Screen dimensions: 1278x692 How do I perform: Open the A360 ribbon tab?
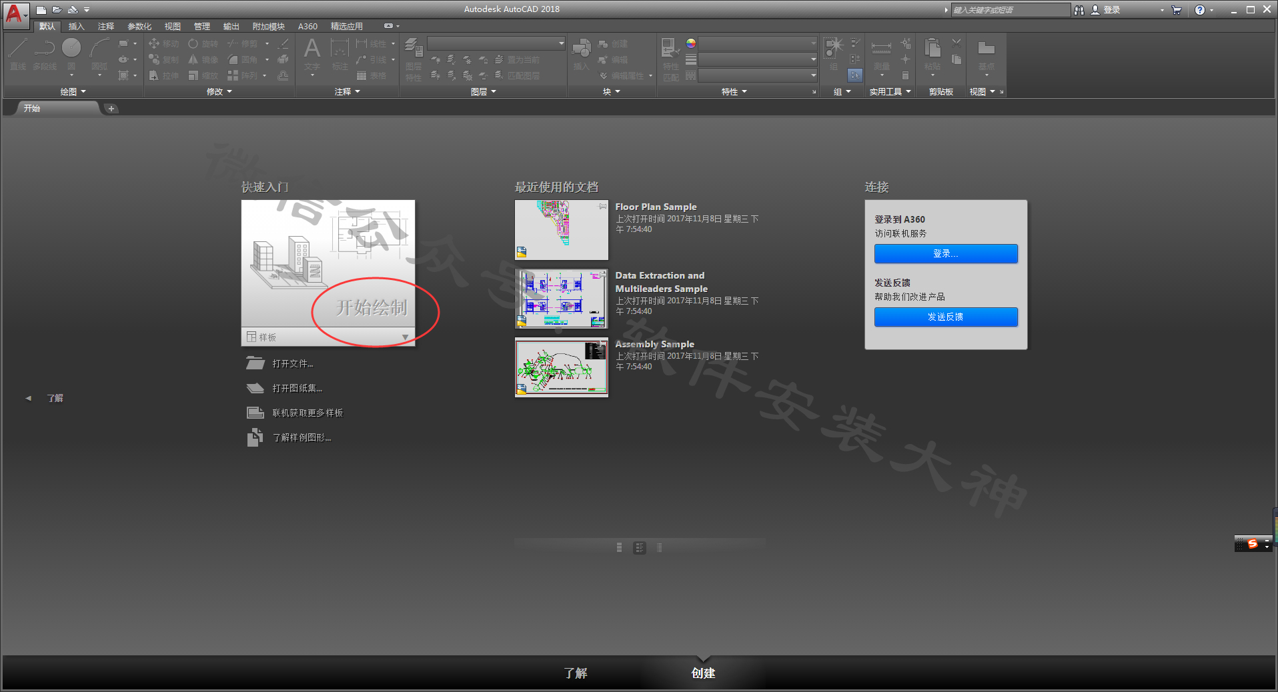coord(307,27)
